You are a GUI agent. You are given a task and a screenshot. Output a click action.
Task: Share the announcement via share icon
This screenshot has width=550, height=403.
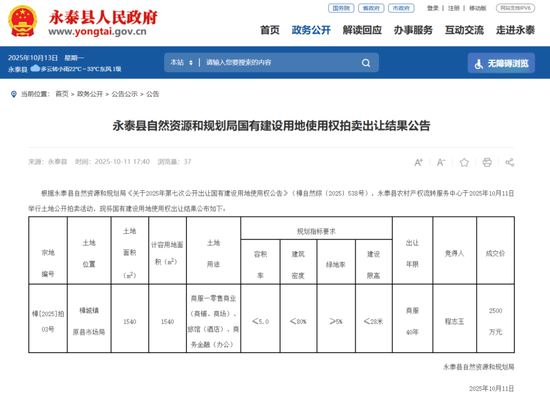tap(509, 162)
